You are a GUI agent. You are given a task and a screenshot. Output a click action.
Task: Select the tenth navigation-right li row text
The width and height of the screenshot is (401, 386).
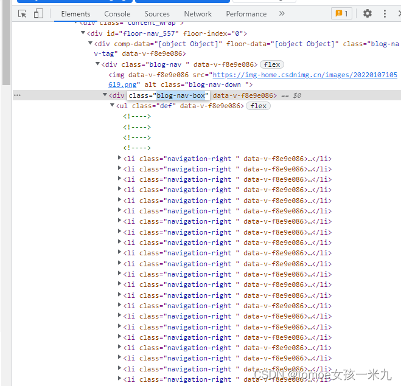228,253
